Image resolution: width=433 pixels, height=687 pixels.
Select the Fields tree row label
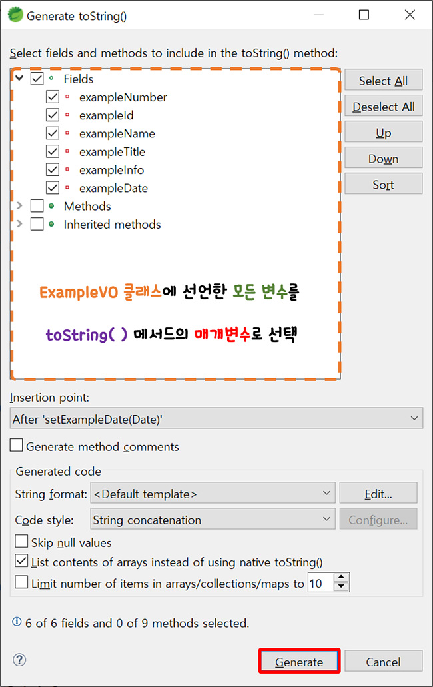coord(79,79)
